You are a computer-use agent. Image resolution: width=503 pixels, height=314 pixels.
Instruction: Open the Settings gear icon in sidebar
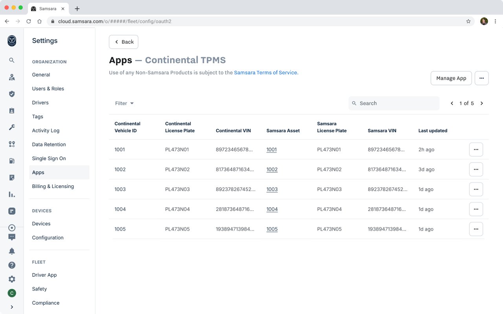click(x=12, y=279)
